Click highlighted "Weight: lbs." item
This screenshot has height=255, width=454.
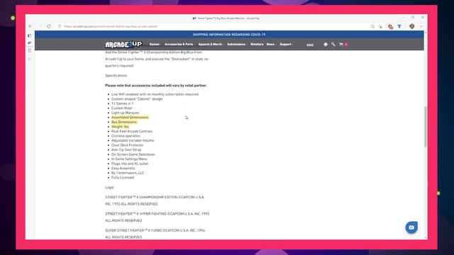tap(120, 127)
